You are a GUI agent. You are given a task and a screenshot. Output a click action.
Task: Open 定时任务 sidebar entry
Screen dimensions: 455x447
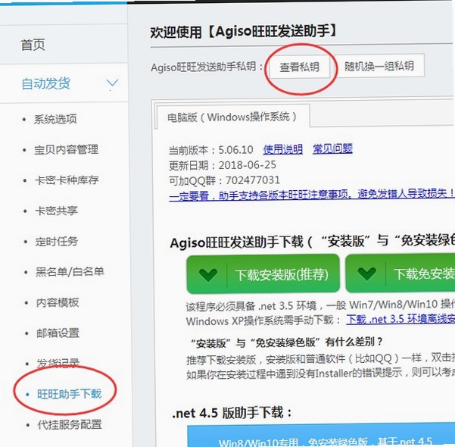coord(57,242)
